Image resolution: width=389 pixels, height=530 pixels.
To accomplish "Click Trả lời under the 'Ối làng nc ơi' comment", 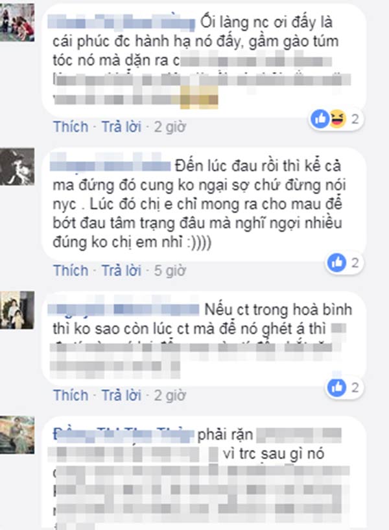I will [x=121, y=127].
